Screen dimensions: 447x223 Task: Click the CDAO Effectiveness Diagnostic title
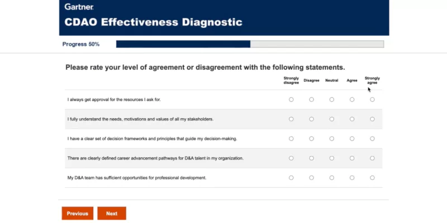coord(154,22)
